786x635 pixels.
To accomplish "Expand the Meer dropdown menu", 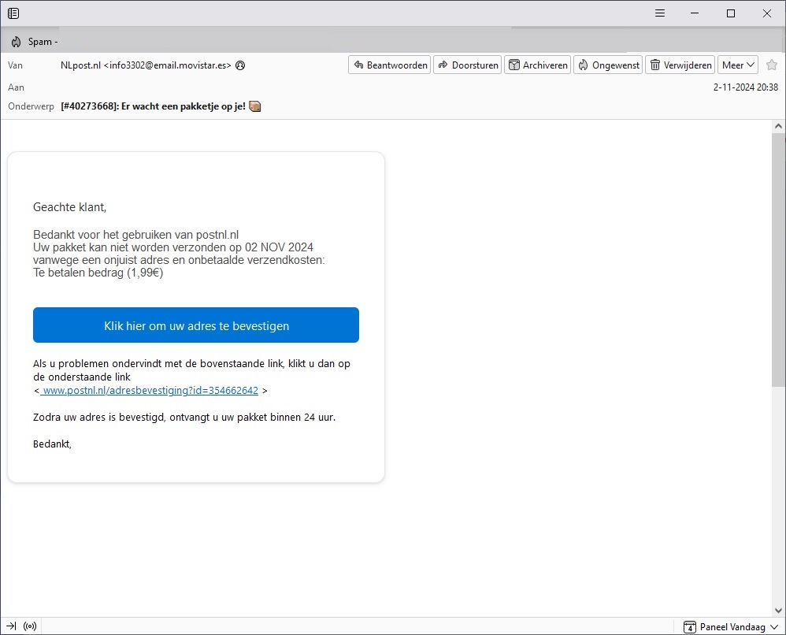I will (739, 65).
